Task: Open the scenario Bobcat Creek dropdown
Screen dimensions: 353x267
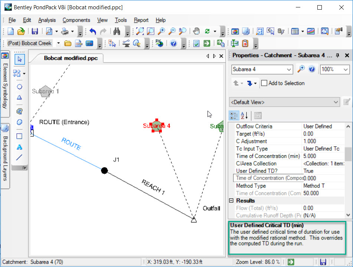Action: click(58, 43)
